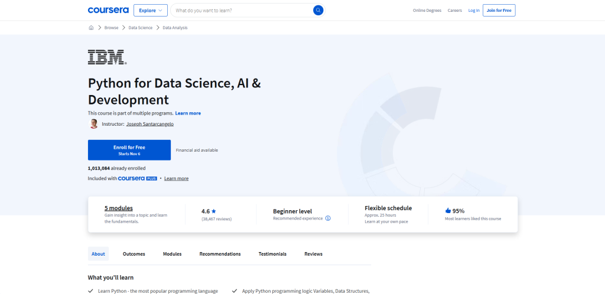Open Joseph Santarcangelo instructor link
The width and height of the screenshot is (605, 294).
click(x=150, y=124)
